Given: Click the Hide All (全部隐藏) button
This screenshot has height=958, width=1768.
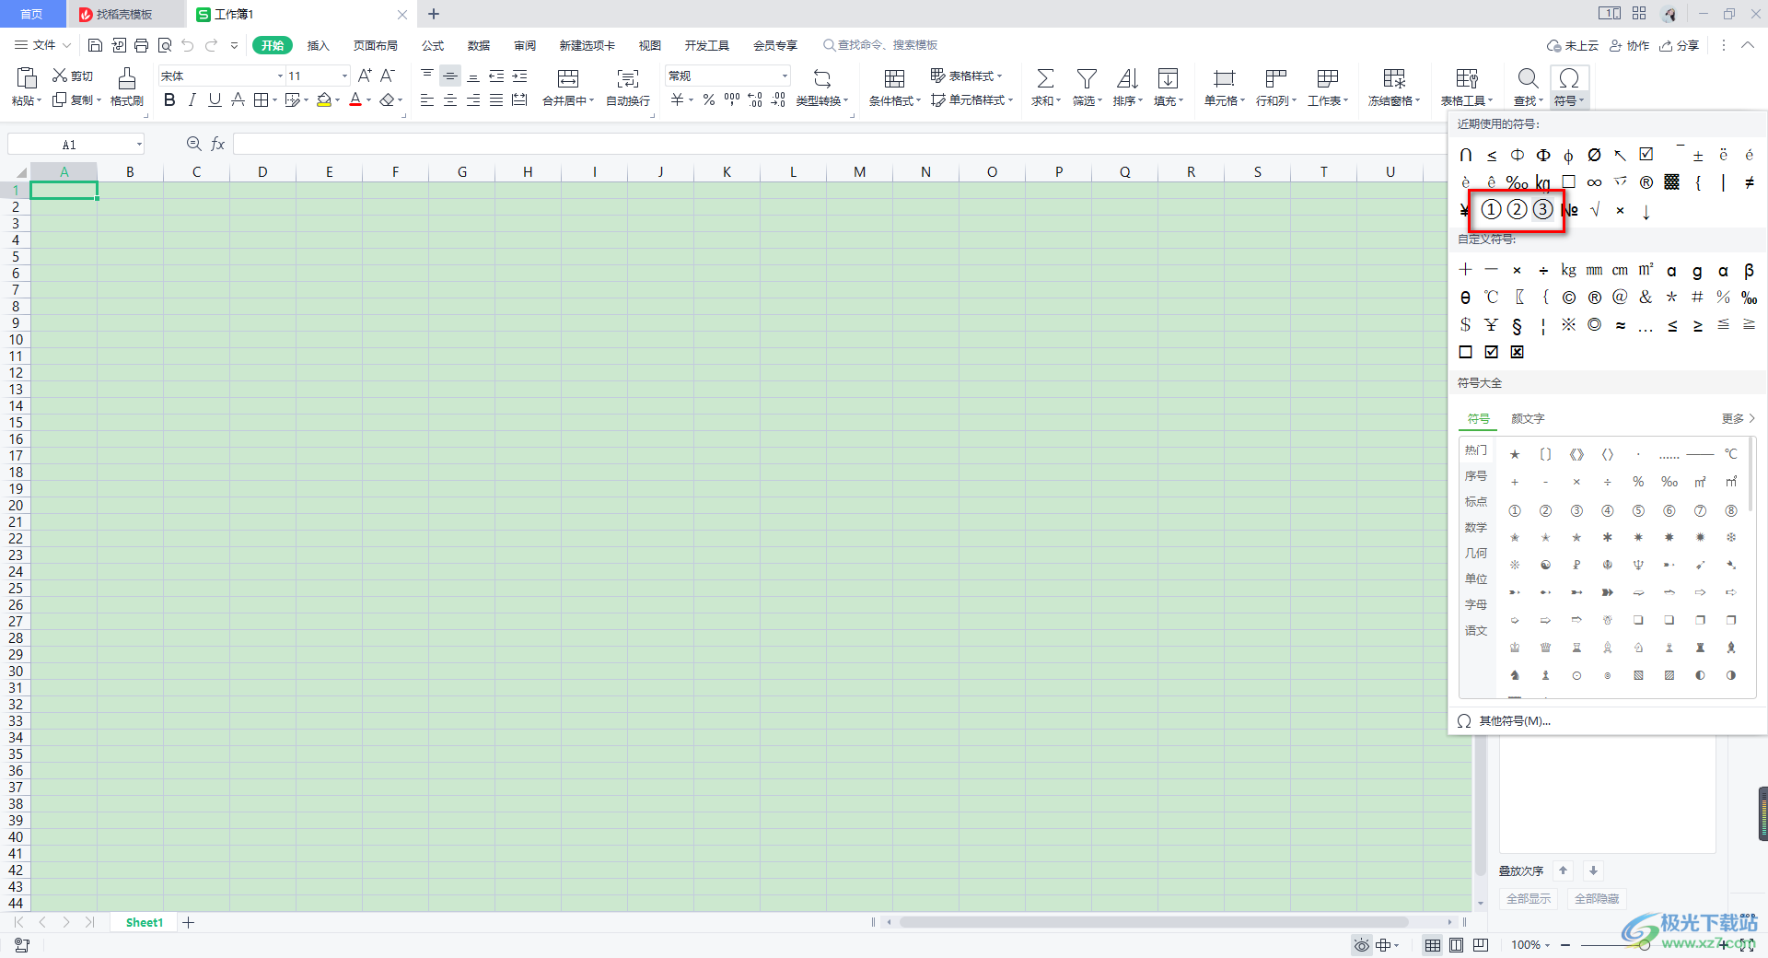Looking at the screenshot, I should (x=1597, y=898).
